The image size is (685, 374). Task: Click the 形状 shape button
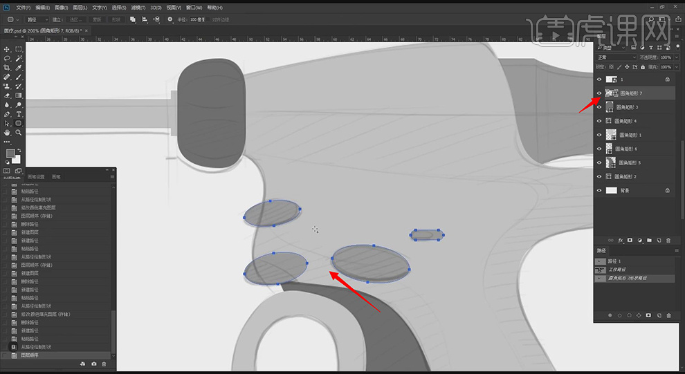(116, 19)
